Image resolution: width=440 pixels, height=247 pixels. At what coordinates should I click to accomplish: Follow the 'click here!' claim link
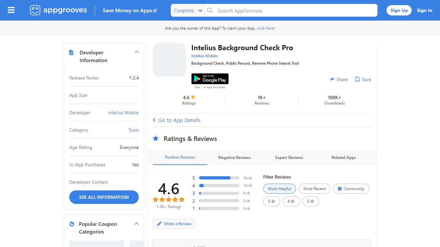266,28
